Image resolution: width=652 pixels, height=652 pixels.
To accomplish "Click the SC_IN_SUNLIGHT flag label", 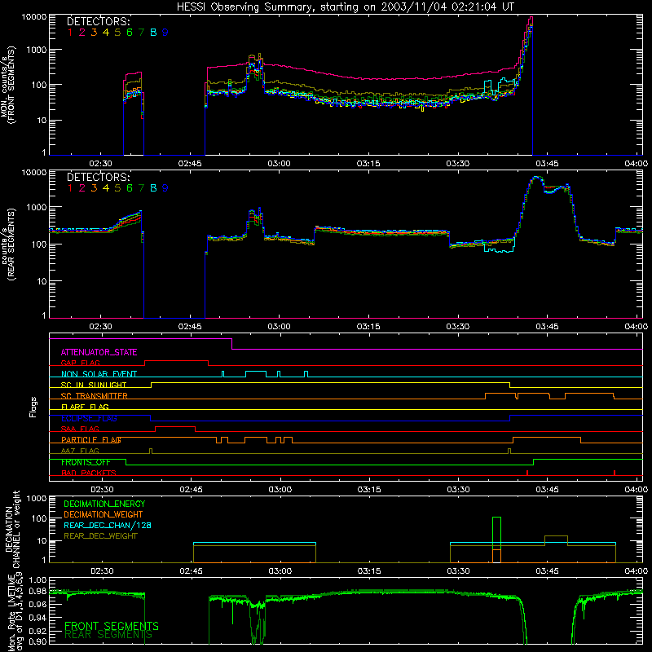I will [94, 385].
